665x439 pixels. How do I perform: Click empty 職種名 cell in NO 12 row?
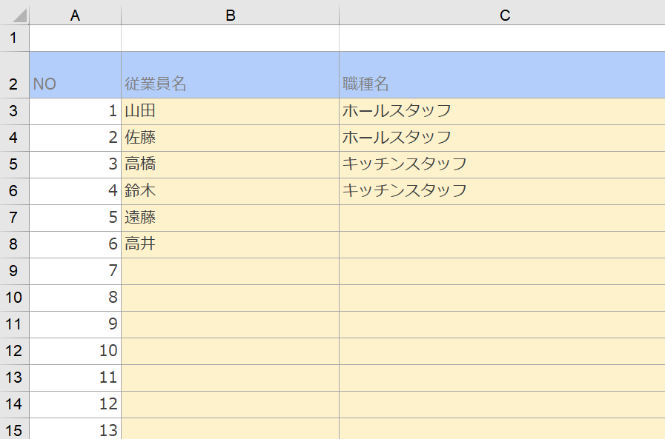pyautogui.click(x=502, y=405)
